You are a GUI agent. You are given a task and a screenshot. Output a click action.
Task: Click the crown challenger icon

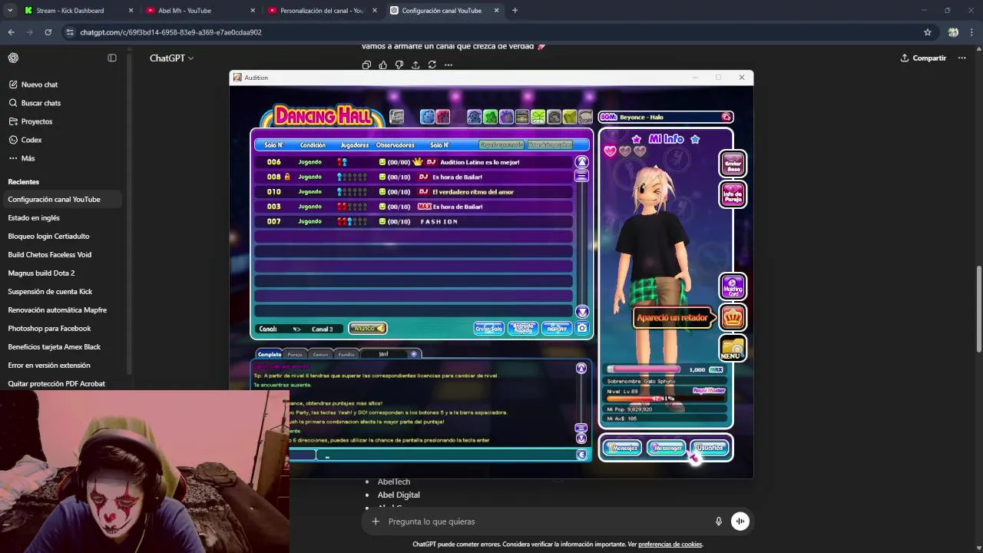733,317
